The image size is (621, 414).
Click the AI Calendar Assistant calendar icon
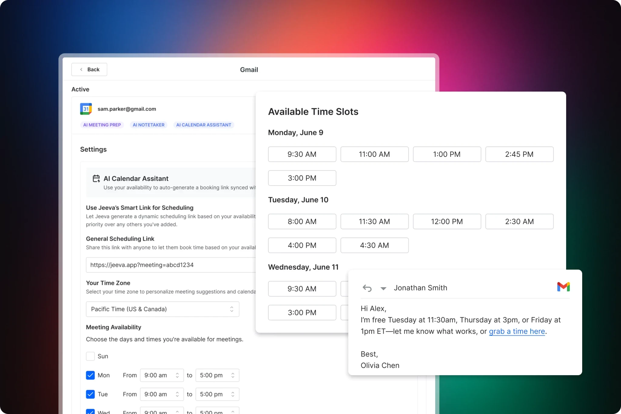(96, 178)
